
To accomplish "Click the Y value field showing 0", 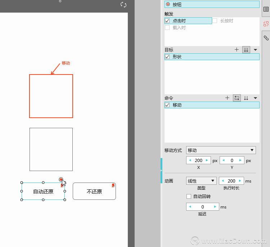I will [232, 160].
